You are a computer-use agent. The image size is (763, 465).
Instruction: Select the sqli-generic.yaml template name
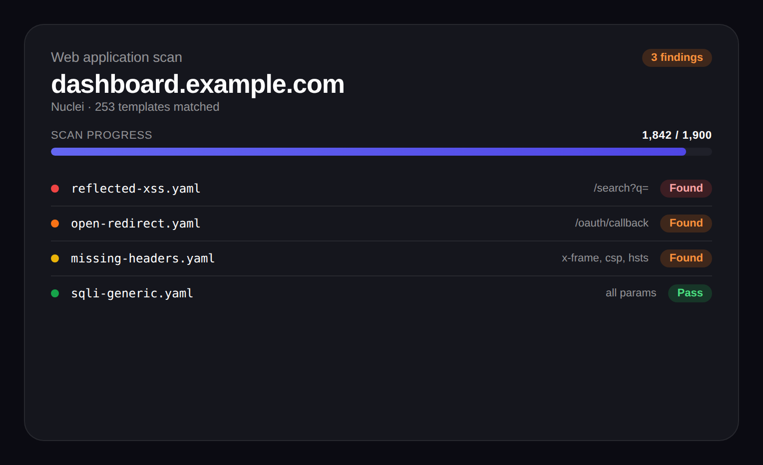[x=132, y=293]
